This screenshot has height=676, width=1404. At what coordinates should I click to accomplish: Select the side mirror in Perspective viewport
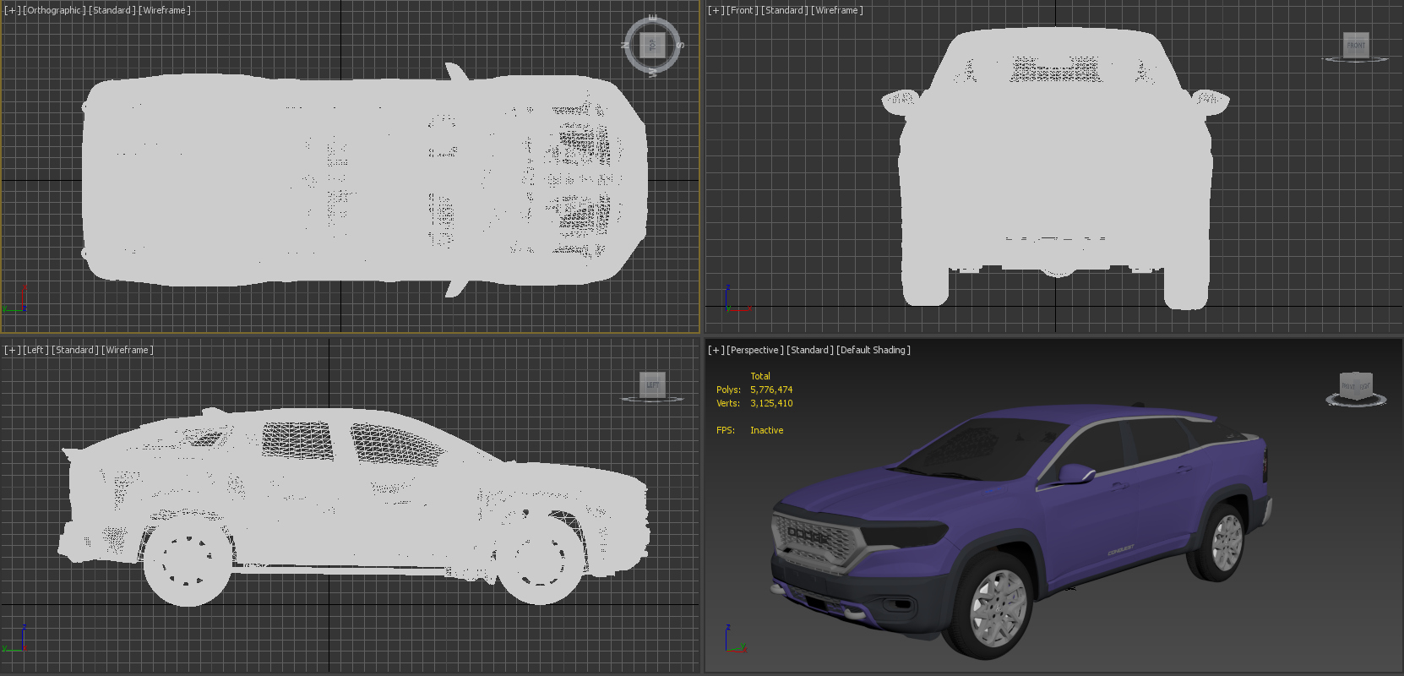point(1076,472)
